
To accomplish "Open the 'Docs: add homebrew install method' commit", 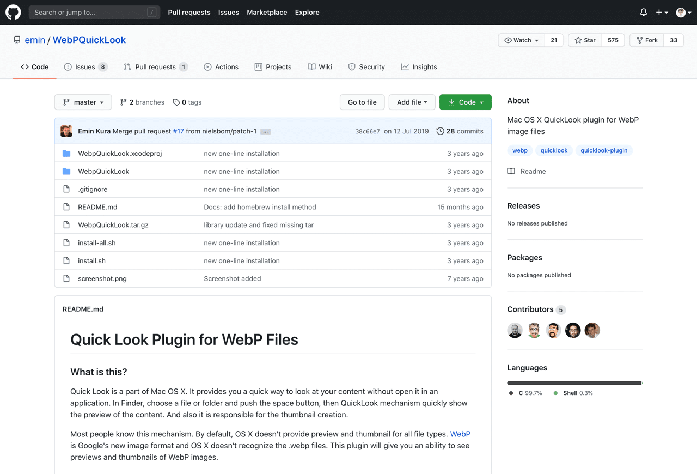I will click(260, 207).
